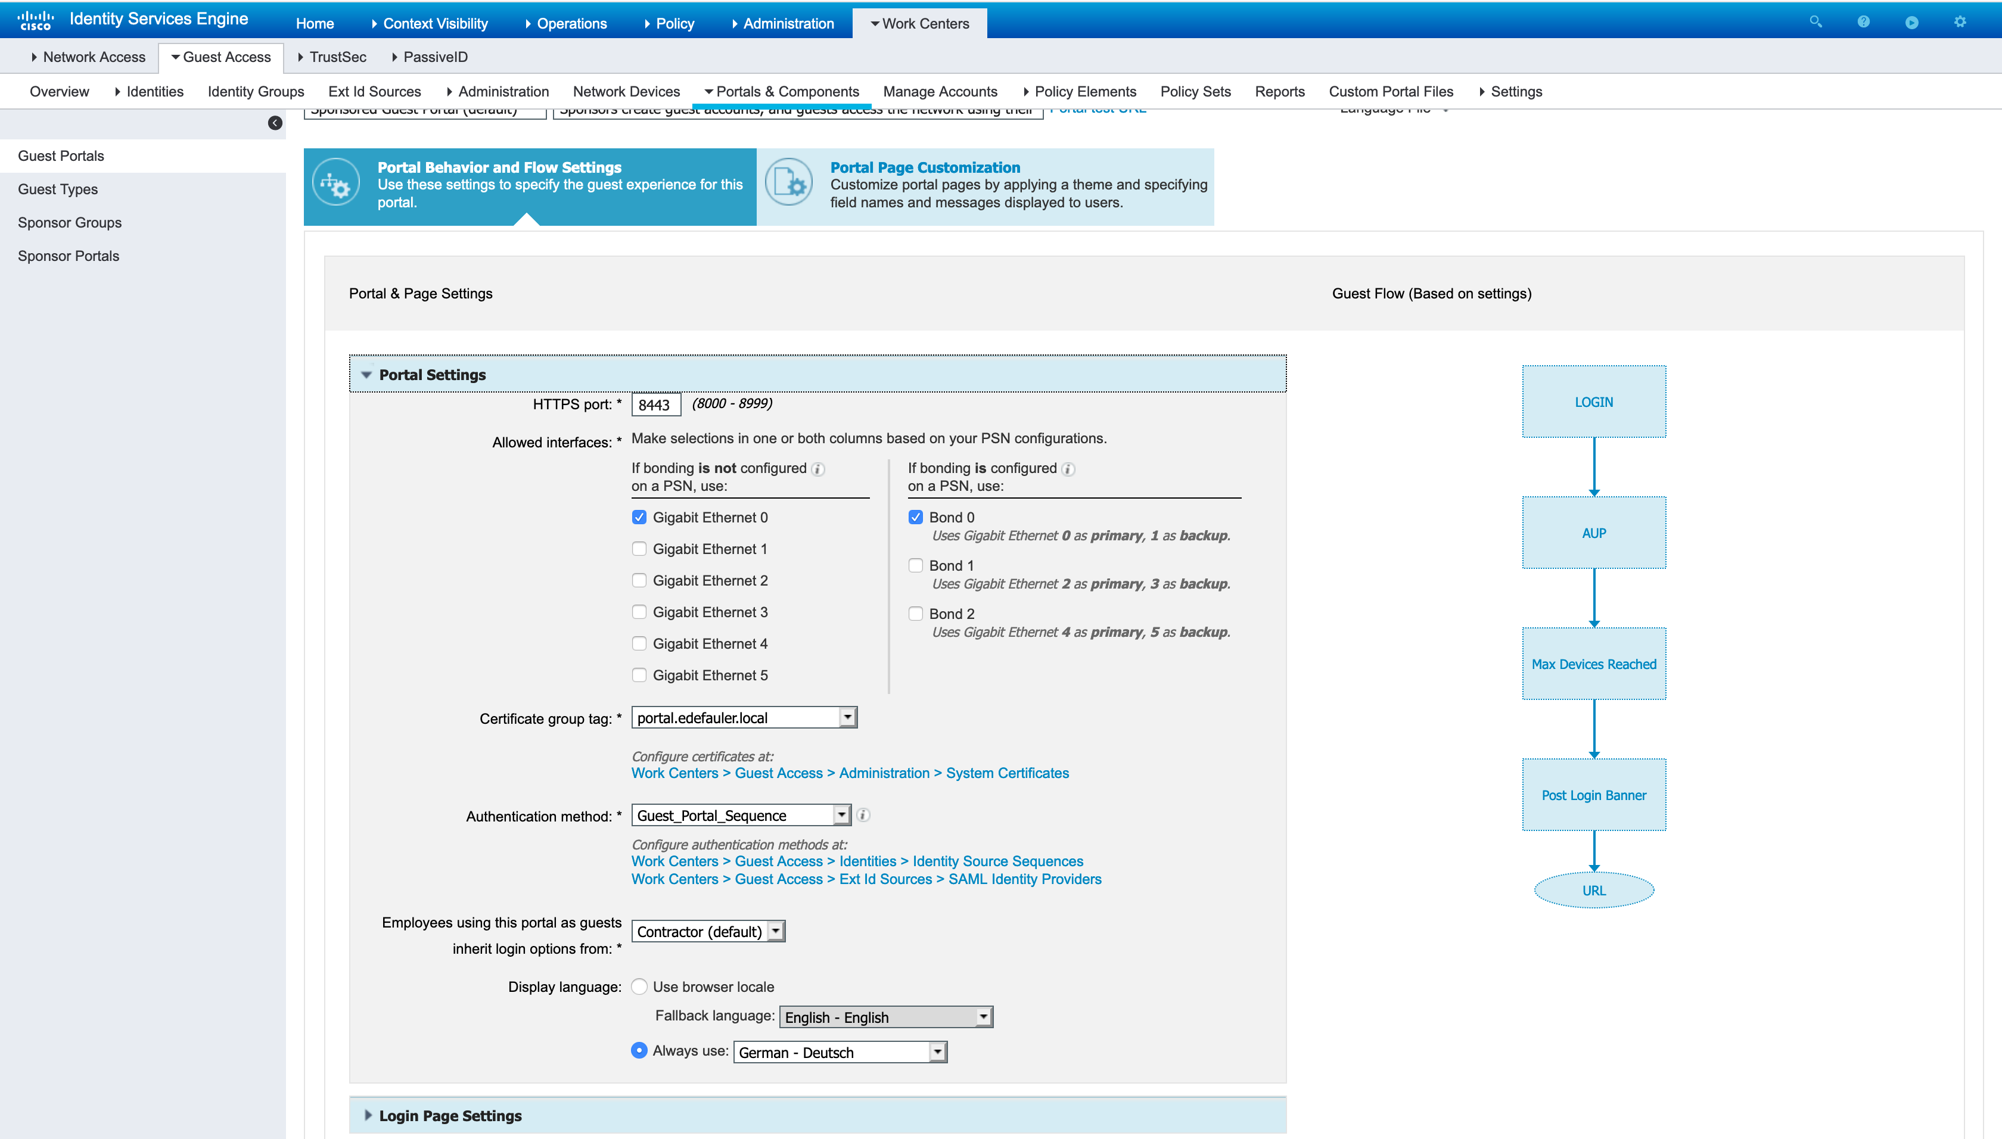Open the Fallback language dropdown
This screenshot has width=2002, height=1139.
click(887, 1017)
